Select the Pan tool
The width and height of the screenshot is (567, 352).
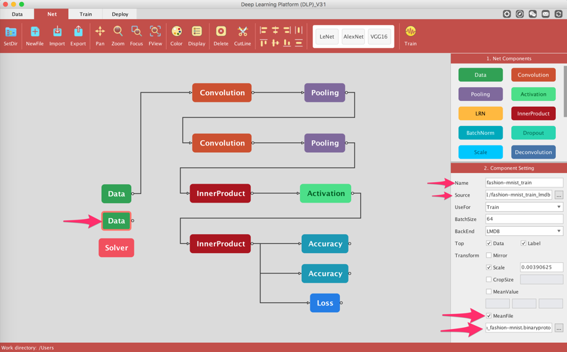[100, 32]
